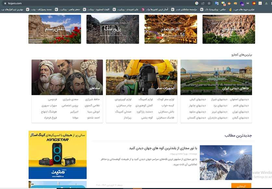Open the حافظ شیرازی link
The height and width of the screenshot is (189, 272).
coord(92,99)
